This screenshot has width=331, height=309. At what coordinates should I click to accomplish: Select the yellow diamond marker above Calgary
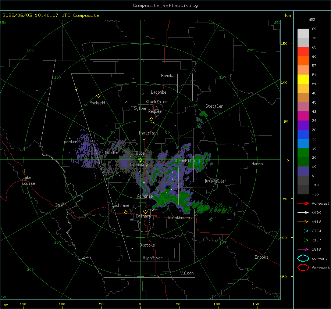pos(145,212)
